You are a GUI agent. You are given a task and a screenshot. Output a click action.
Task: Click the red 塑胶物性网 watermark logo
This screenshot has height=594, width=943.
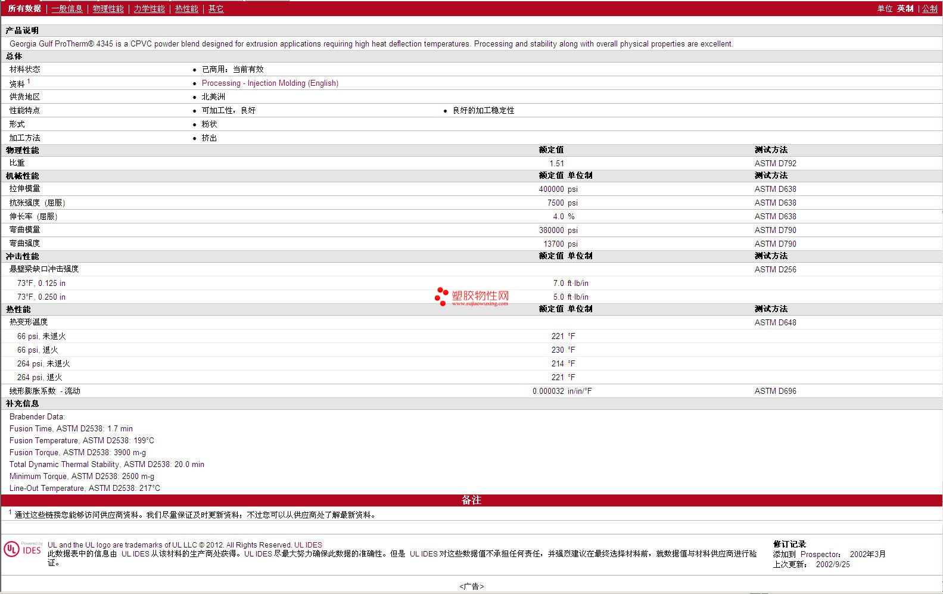[x=472, y=296]
